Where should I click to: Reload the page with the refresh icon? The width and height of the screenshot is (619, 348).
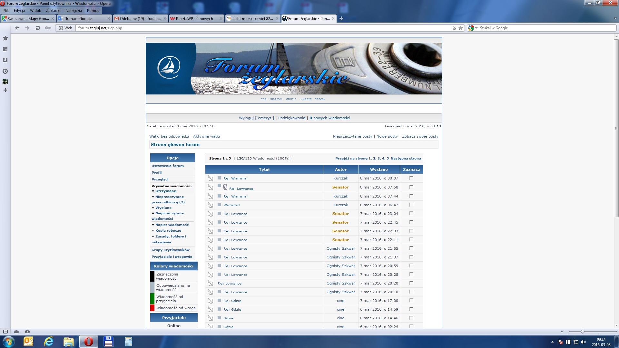coord(38,28)
